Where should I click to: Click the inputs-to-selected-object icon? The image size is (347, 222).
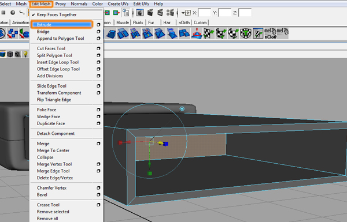click(107, 13)
